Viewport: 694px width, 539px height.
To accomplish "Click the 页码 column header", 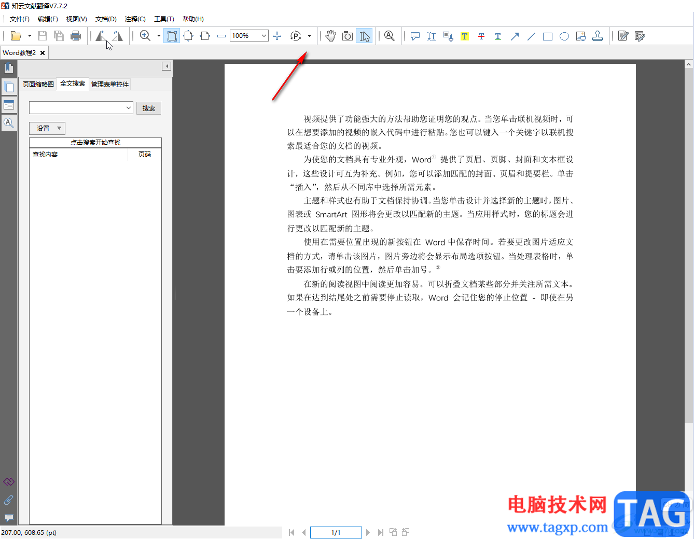I will (x=145, y=155).
